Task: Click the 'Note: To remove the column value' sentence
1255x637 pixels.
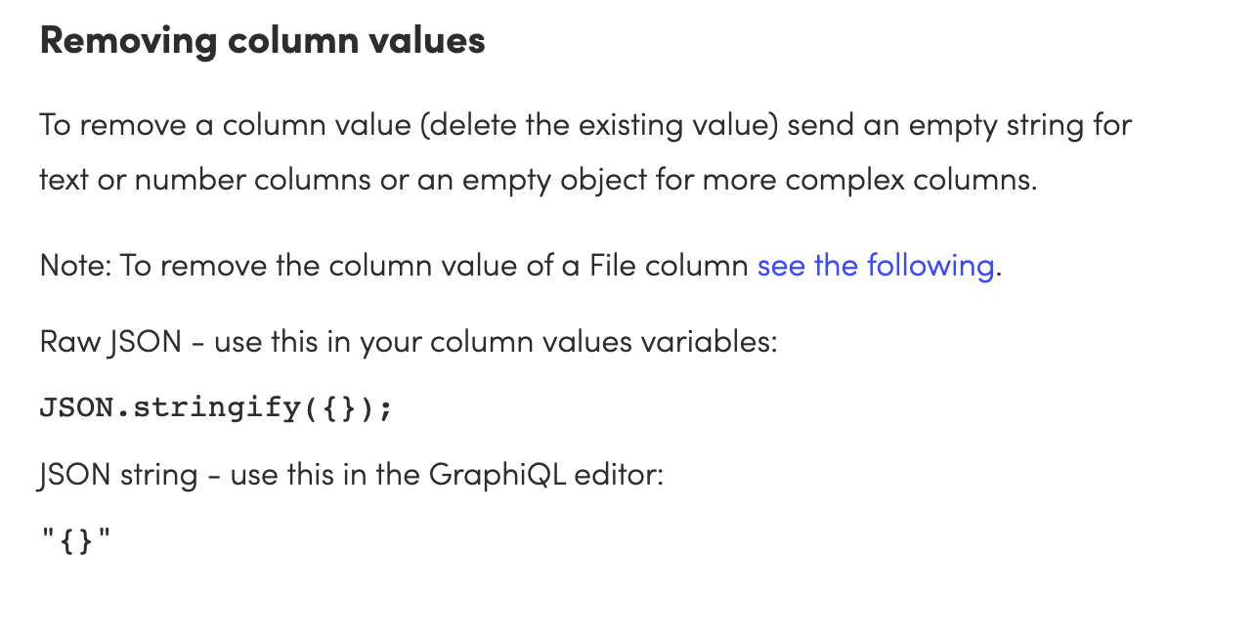Action: (x=521, y=266)
